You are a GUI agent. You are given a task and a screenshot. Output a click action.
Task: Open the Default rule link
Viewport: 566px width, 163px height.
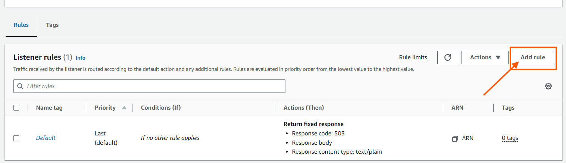[46, 138]
